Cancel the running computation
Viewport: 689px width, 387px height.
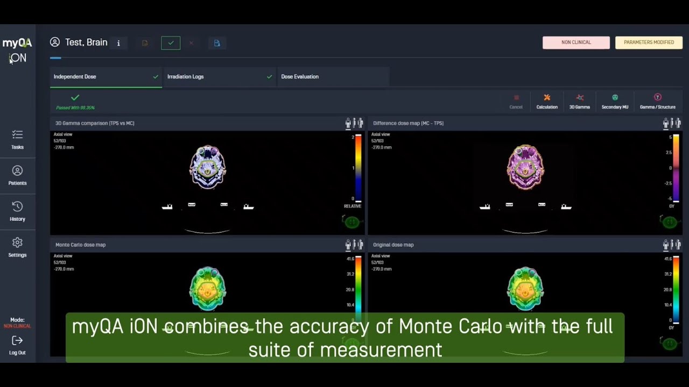[516, 102]
